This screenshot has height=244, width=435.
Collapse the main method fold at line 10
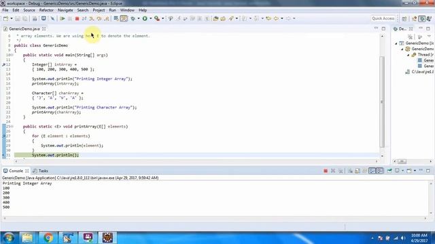[12, 55]
